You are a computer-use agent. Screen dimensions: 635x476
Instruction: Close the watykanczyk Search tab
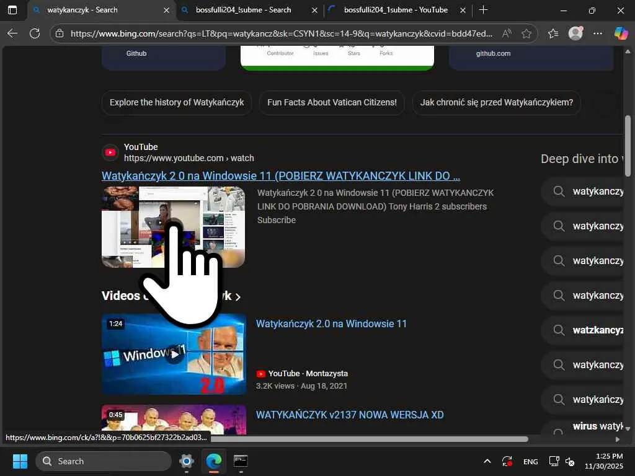coord(166,10)
